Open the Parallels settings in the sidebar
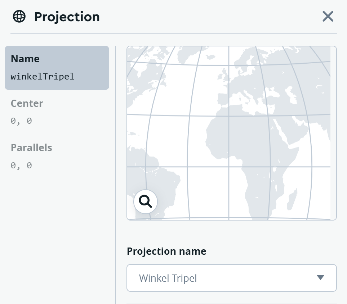Screen dimensions: 347x304 pyautogui.click(x=31, y=148)
